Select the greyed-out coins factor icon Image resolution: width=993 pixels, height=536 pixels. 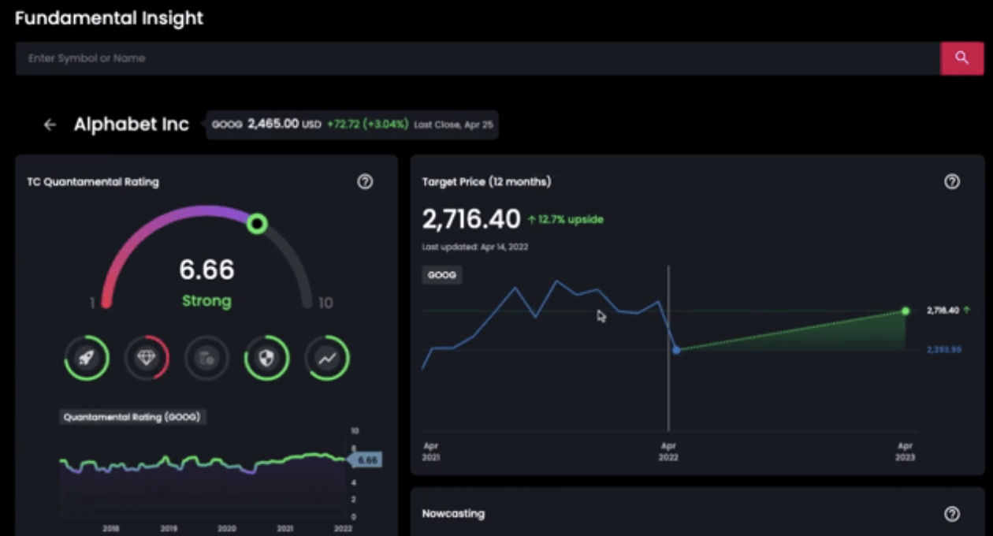[206, 359]
